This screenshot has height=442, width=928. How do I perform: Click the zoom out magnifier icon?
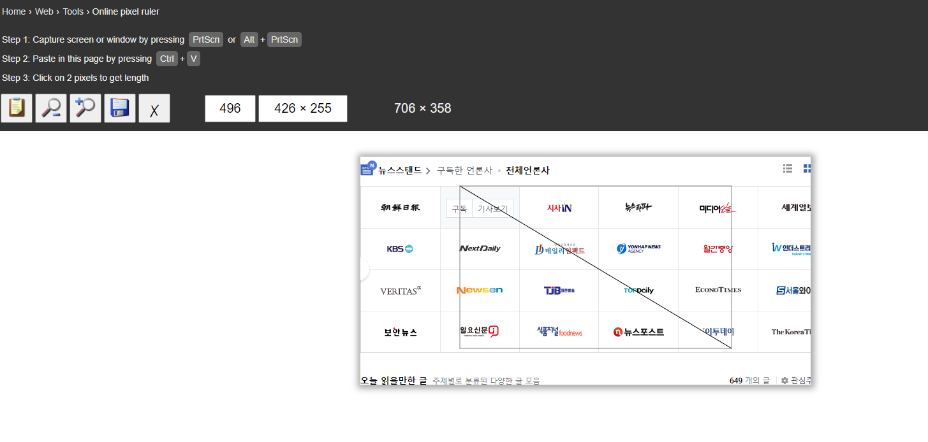tap(51, 108)
